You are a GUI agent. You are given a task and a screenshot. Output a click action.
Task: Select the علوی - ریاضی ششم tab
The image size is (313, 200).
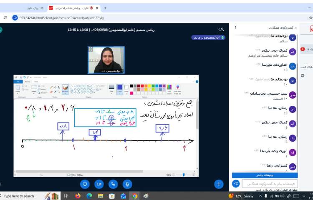74,8
